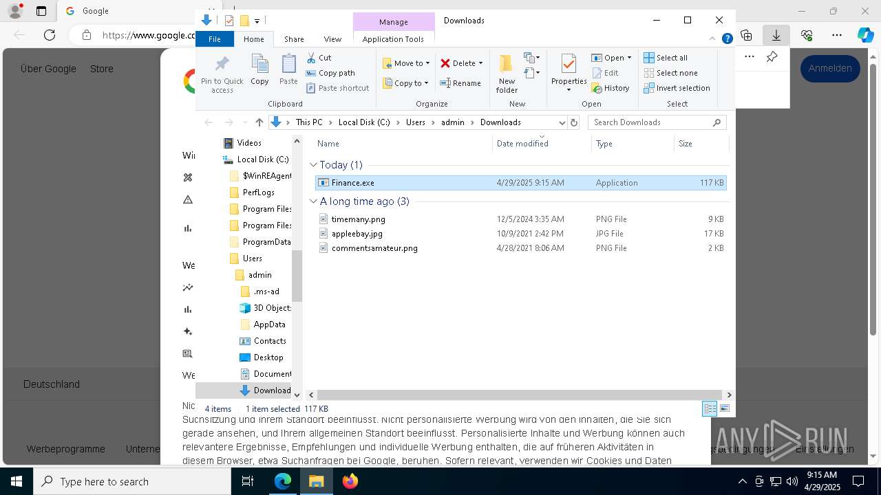
Task: Switch to the Share tab
Action: tap(294, 39)
